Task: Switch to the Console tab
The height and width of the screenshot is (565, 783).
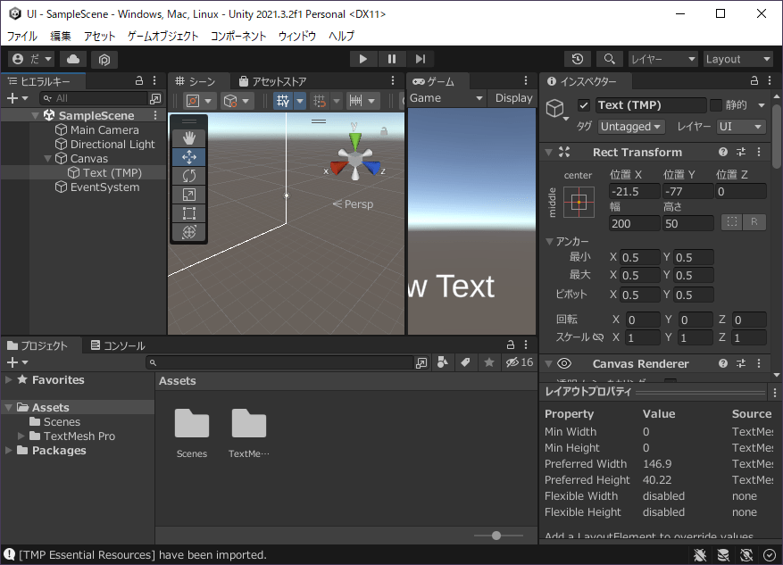Action: pos(117,345)
